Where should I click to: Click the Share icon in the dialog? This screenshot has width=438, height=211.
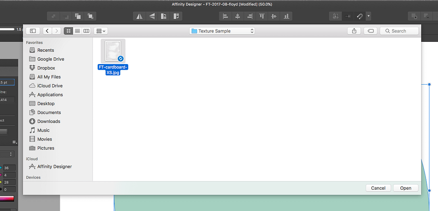tap(354, 31)
